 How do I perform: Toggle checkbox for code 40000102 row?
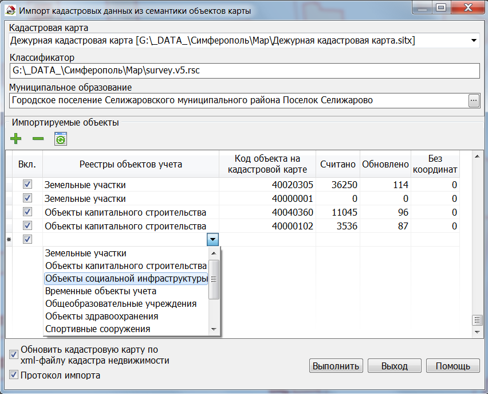tap(27, 226)
